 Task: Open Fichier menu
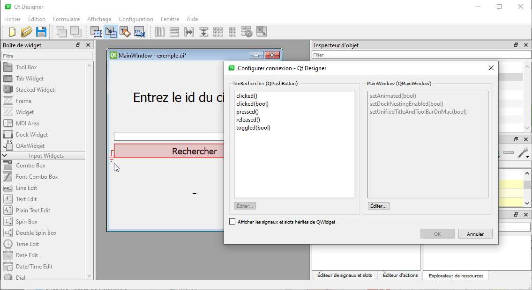[12, 19]
